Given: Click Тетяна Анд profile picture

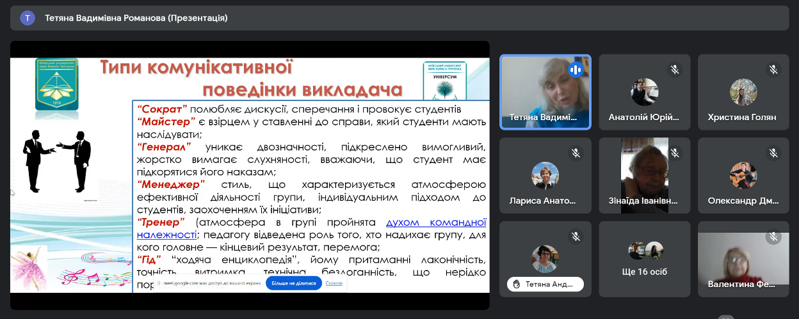Looking at the screenshot, I should 545,259.
